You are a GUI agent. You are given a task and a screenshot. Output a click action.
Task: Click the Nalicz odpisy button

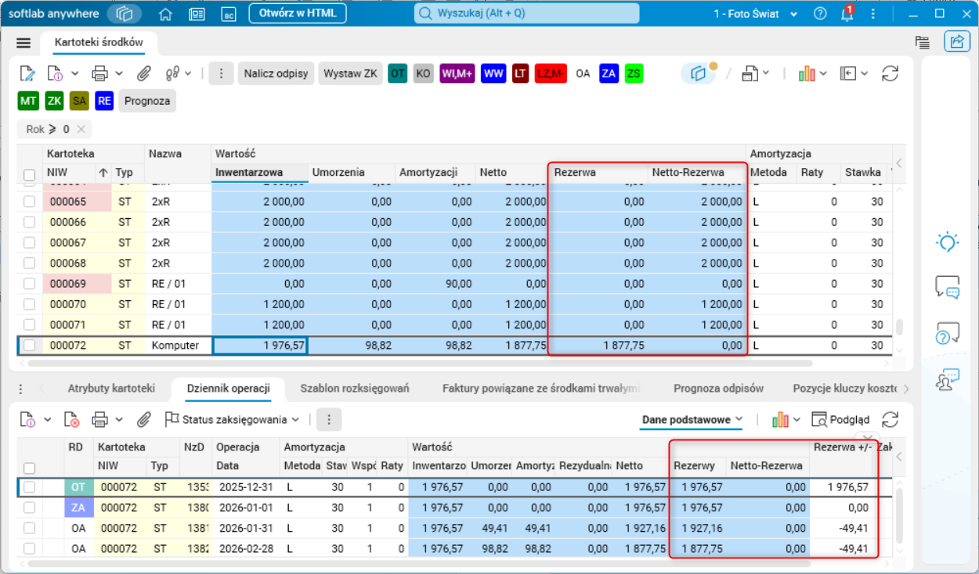click(276, 74)
